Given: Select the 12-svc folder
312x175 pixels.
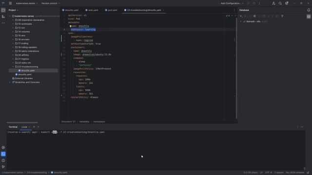Looking at the screenshot, I should [21, 28].
